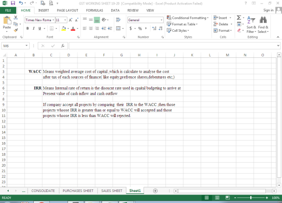Click the Redo arrow icon
The image size is (282, 203).
pos(32,3)
